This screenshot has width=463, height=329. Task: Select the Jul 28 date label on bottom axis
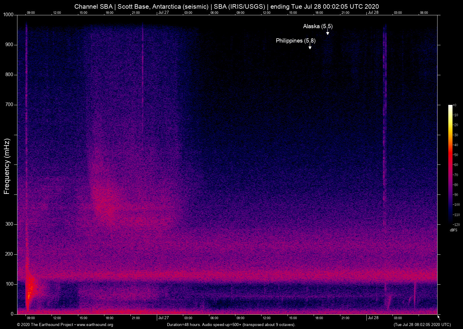pyautogui.click(x=373, y=318)
